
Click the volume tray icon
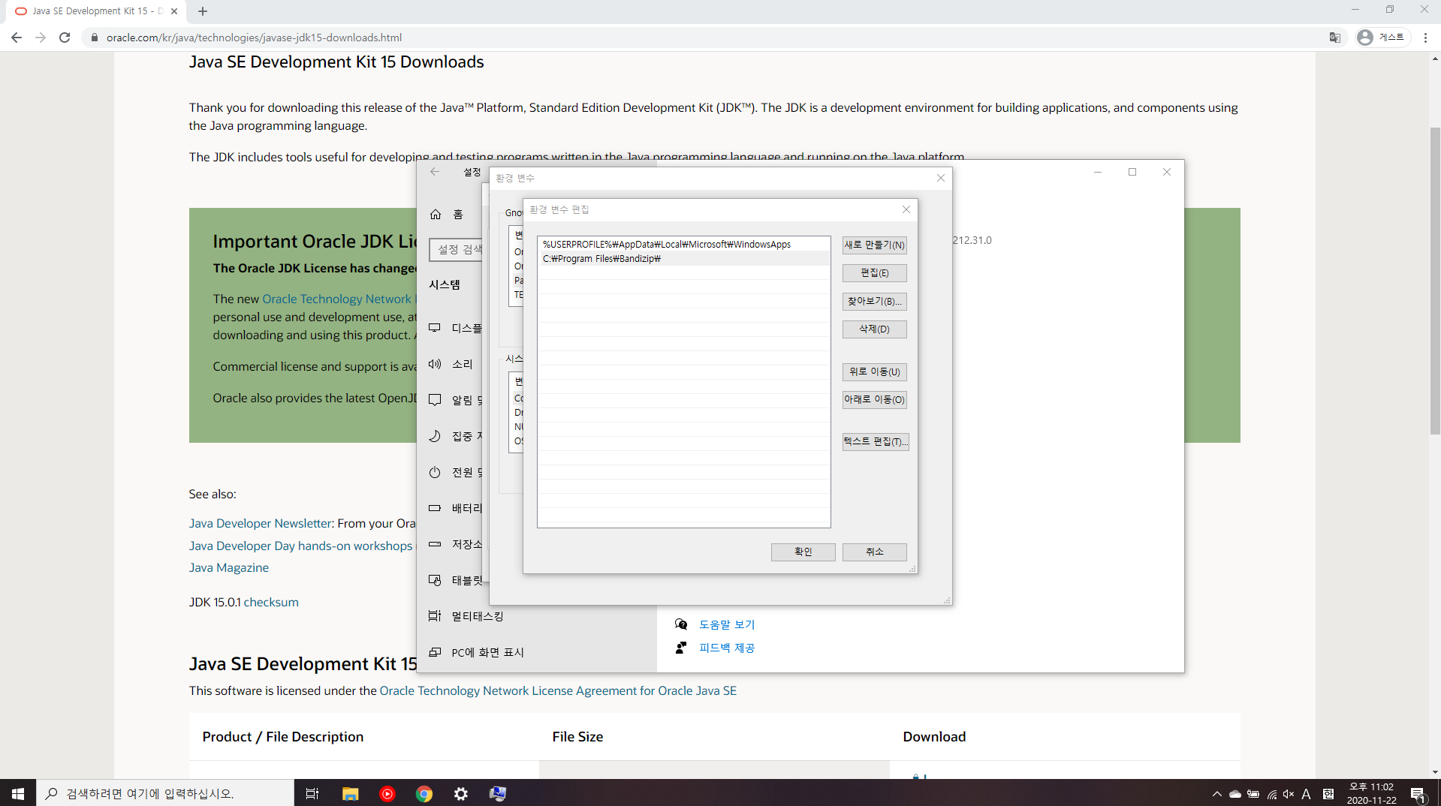coord(1289,794)
